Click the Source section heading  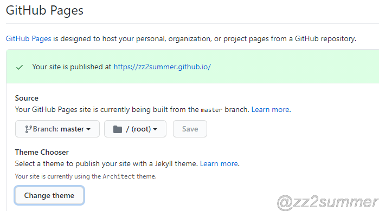point(27,98)
